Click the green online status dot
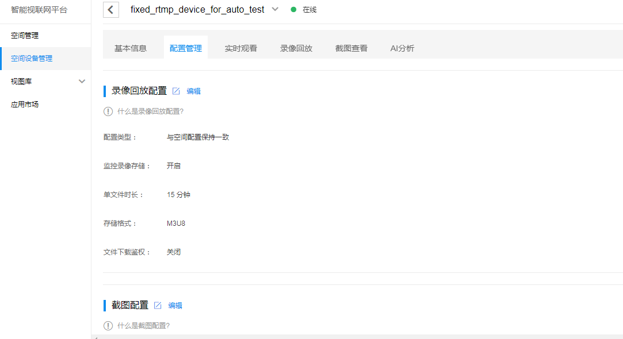Screen dimensions: 623x339 [x=293, y=10]
